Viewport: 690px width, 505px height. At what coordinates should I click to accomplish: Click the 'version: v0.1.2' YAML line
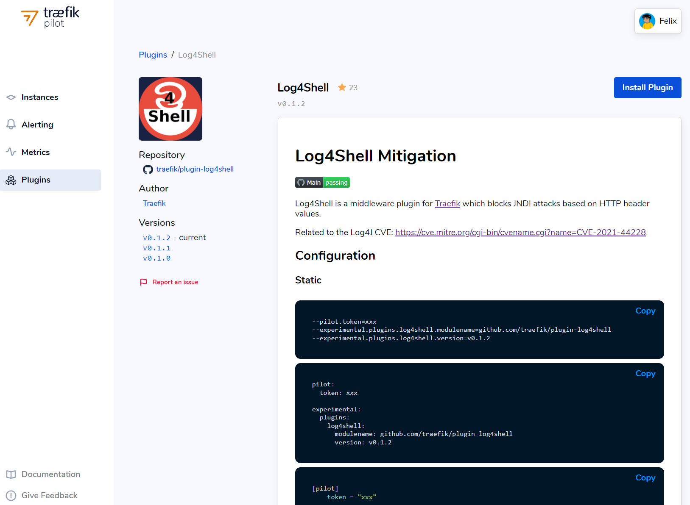click(363, 443)
